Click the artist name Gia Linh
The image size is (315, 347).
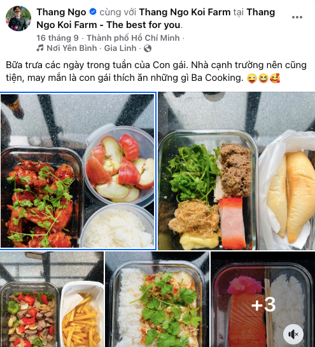[120, 48]
